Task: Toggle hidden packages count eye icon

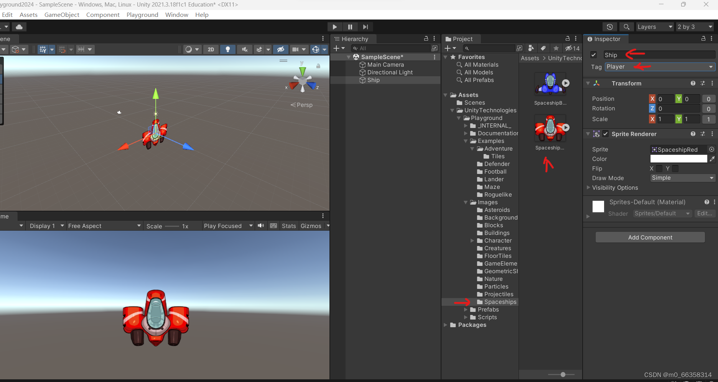Action: [572, 48]
